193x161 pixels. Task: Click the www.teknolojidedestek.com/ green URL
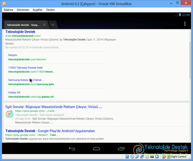[x=23, y=36]
